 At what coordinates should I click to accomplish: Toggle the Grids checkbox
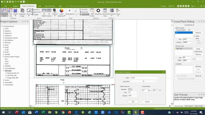(194, 36)
